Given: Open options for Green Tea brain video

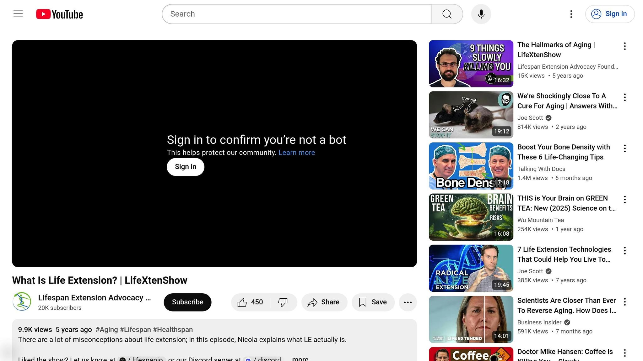Looking at the screenshot, I should click(625, 200).
